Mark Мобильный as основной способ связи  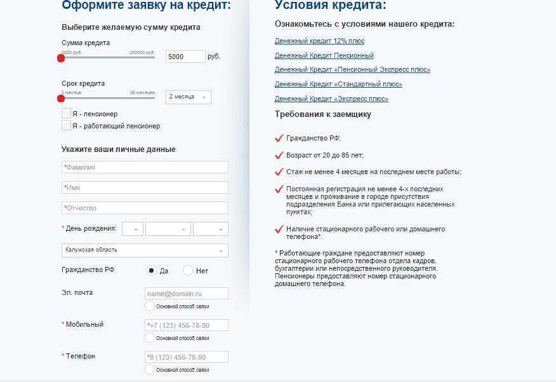[150, 338]
